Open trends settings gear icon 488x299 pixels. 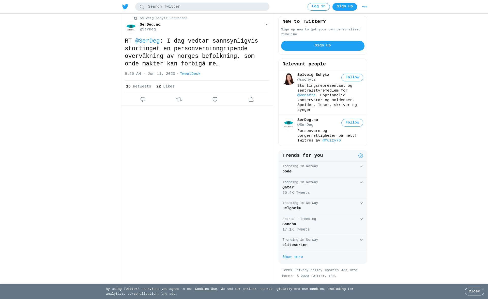(x=361, y=156)
